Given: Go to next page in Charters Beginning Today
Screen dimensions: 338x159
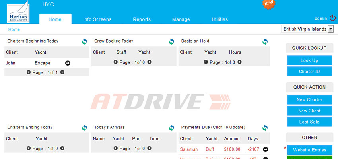Looking at the screenshot, I should (x=62, y=72).
